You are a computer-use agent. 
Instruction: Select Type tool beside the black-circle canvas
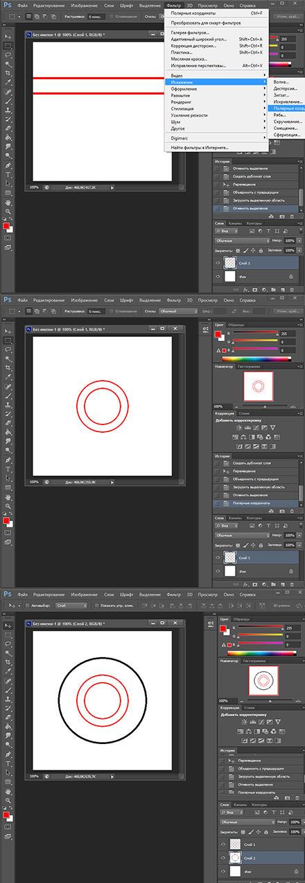coord(8,764)
